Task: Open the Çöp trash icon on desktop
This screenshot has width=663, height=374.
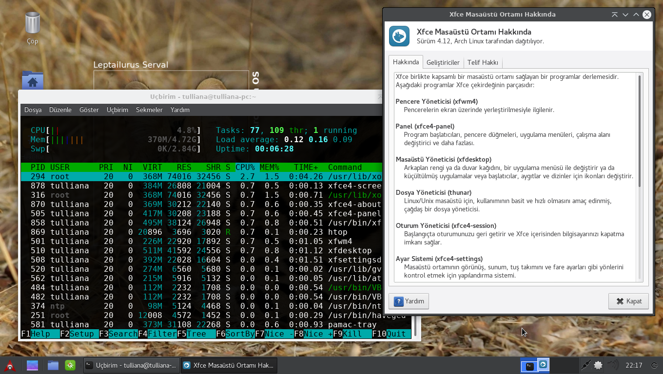Action: pos(32,23)
